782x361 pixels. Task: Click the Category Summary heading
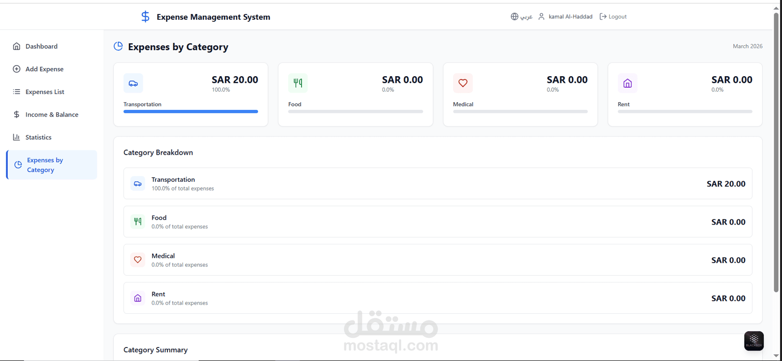click(x=155, y=350)
